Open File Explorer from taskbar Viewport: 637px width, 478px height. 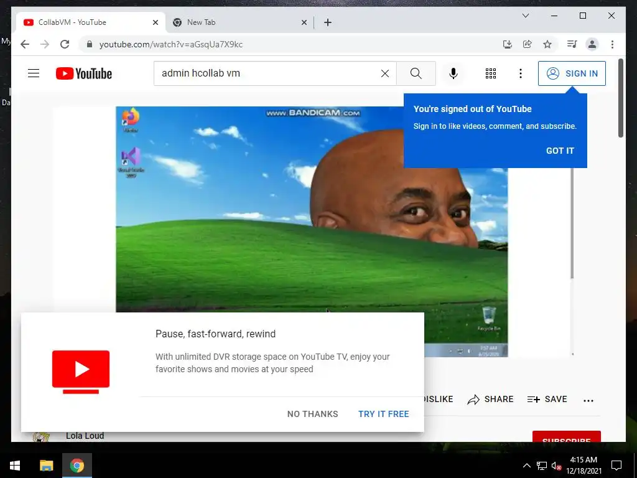tap(46, 466)
